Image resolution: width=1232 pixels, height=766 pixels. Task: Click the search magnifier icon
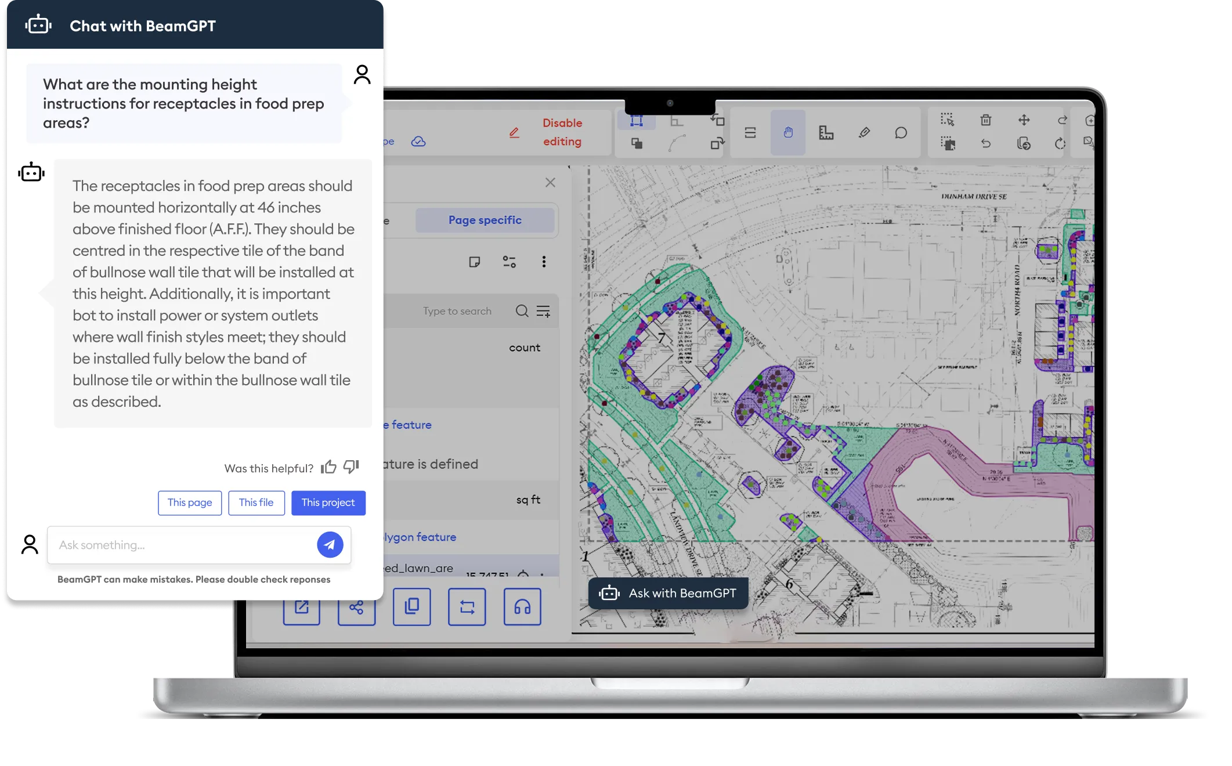click(x=522, y=311)
